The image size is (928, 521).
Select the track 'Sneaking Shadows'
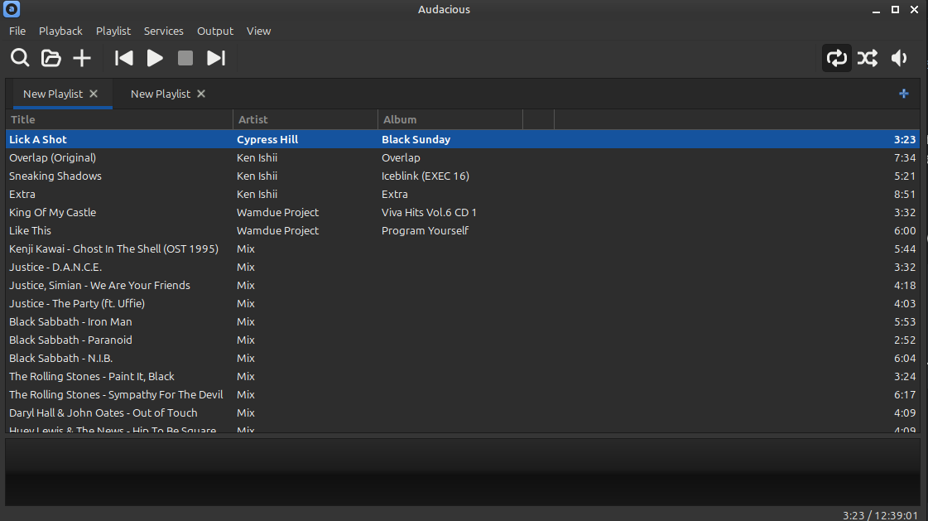pos(55,176)
